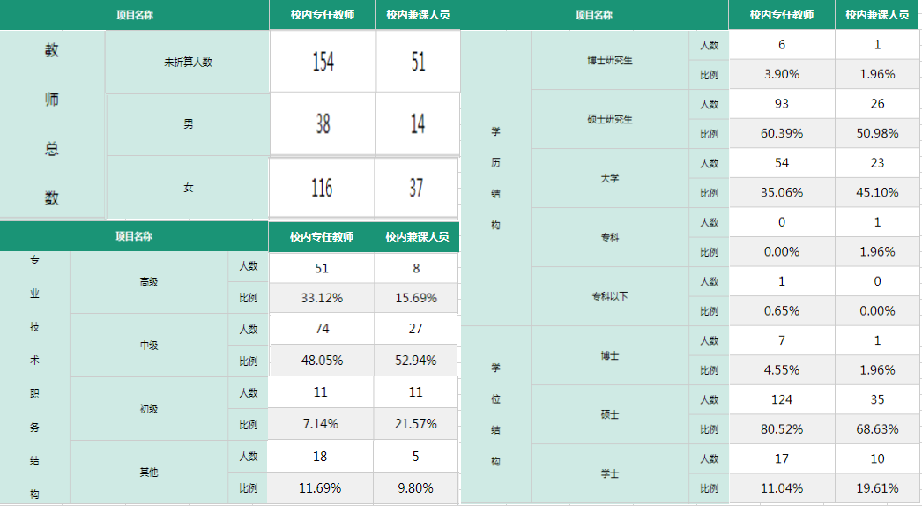The image size is (922, 506).
Task: Select the 19.61% bachelor's part-time ratio cell
Action: (x=877, y=488)
